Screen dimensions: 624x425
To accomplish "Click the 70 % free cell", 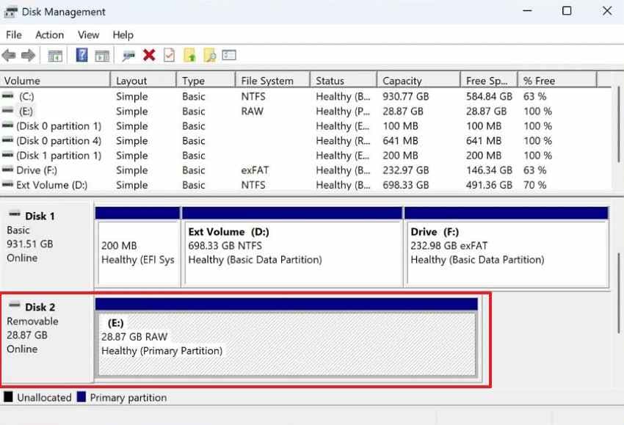I will (535, 185).
